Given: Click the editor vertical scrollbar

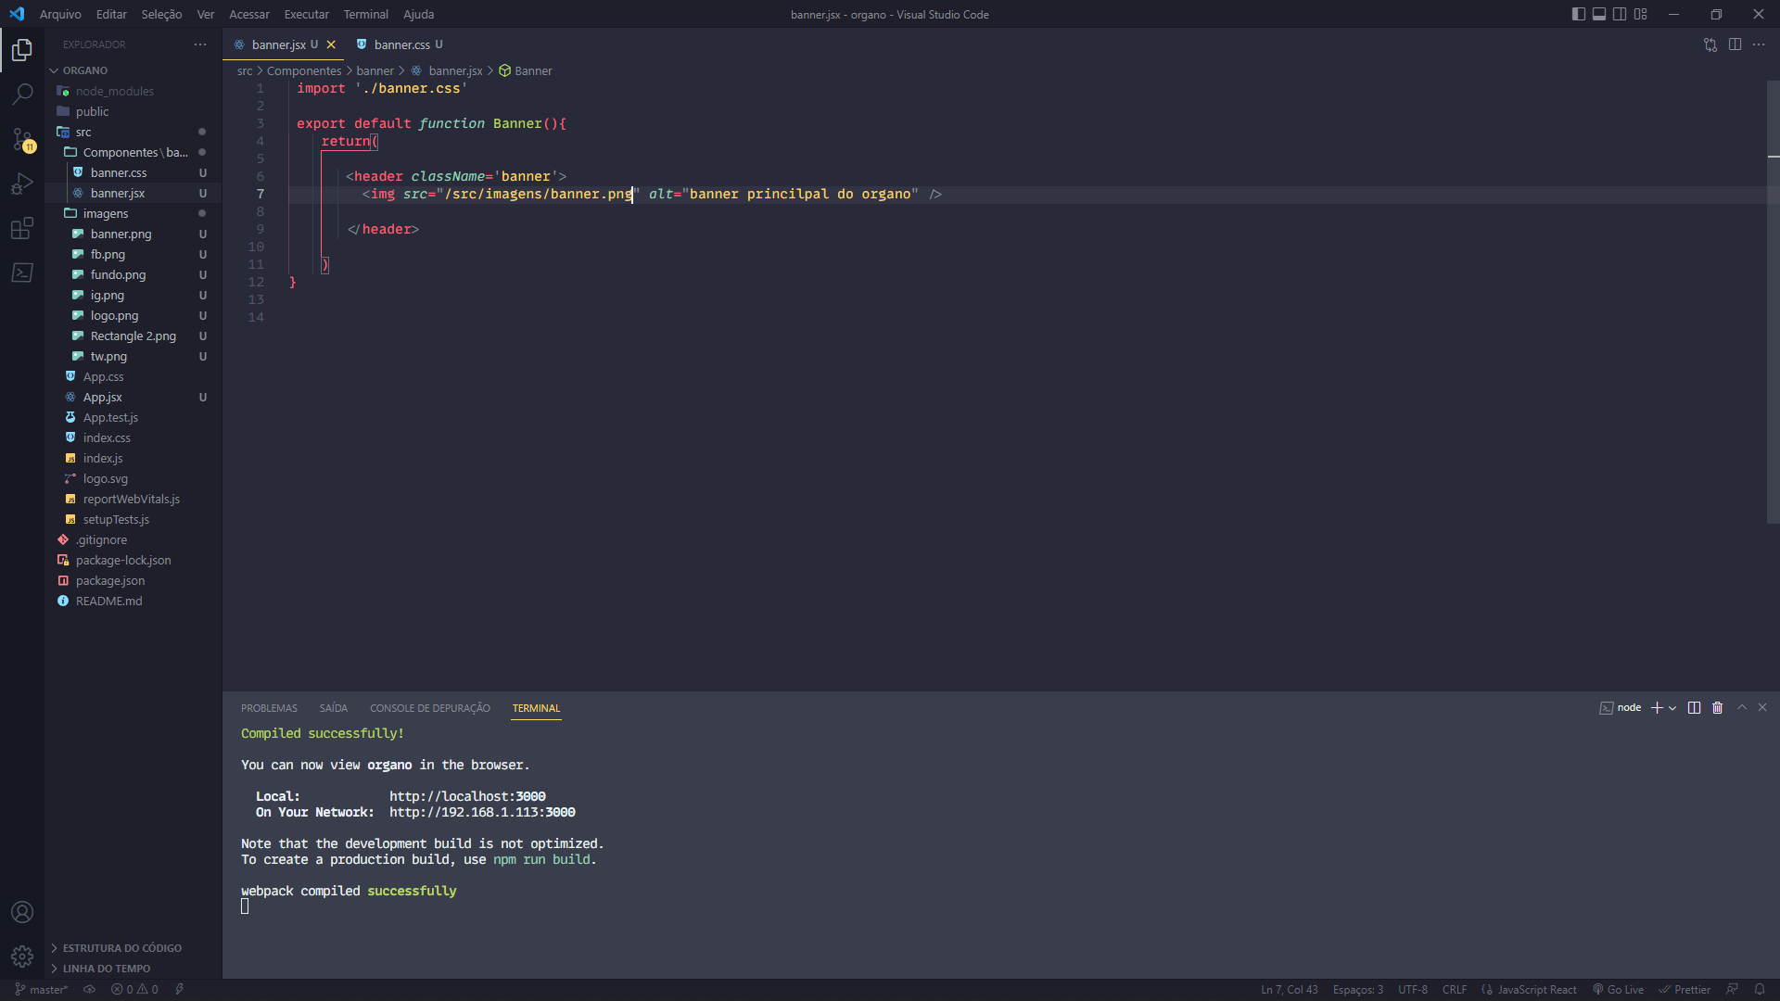Looking at the screenshot, I should click(x=1773, y=302).
